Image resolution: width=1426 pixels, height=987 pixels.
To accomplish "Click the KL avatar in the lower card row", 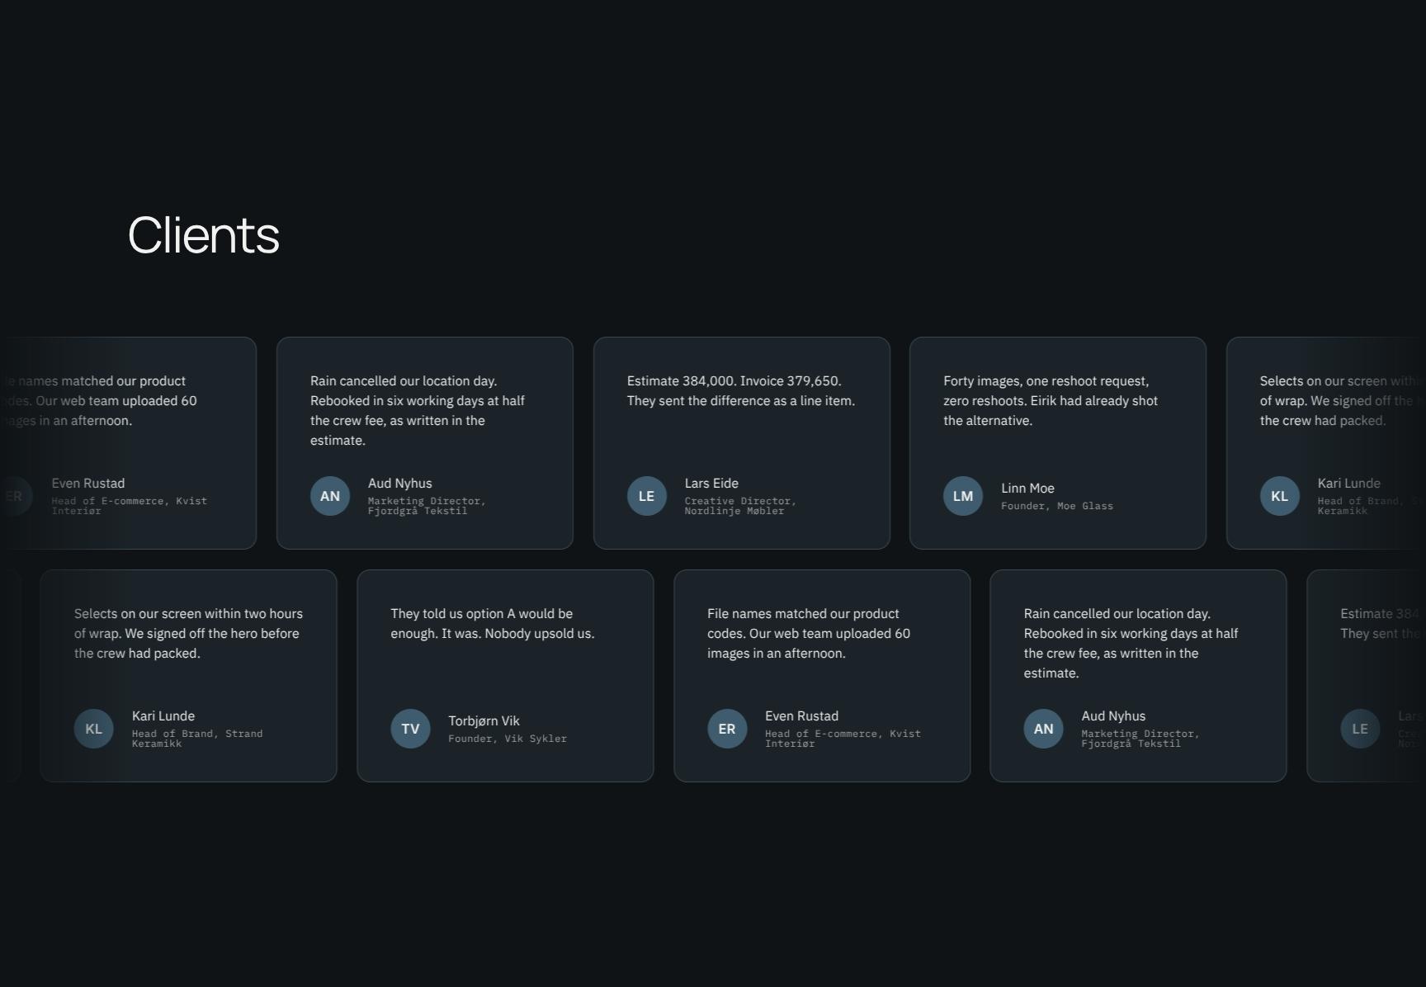I will (94, 729).
